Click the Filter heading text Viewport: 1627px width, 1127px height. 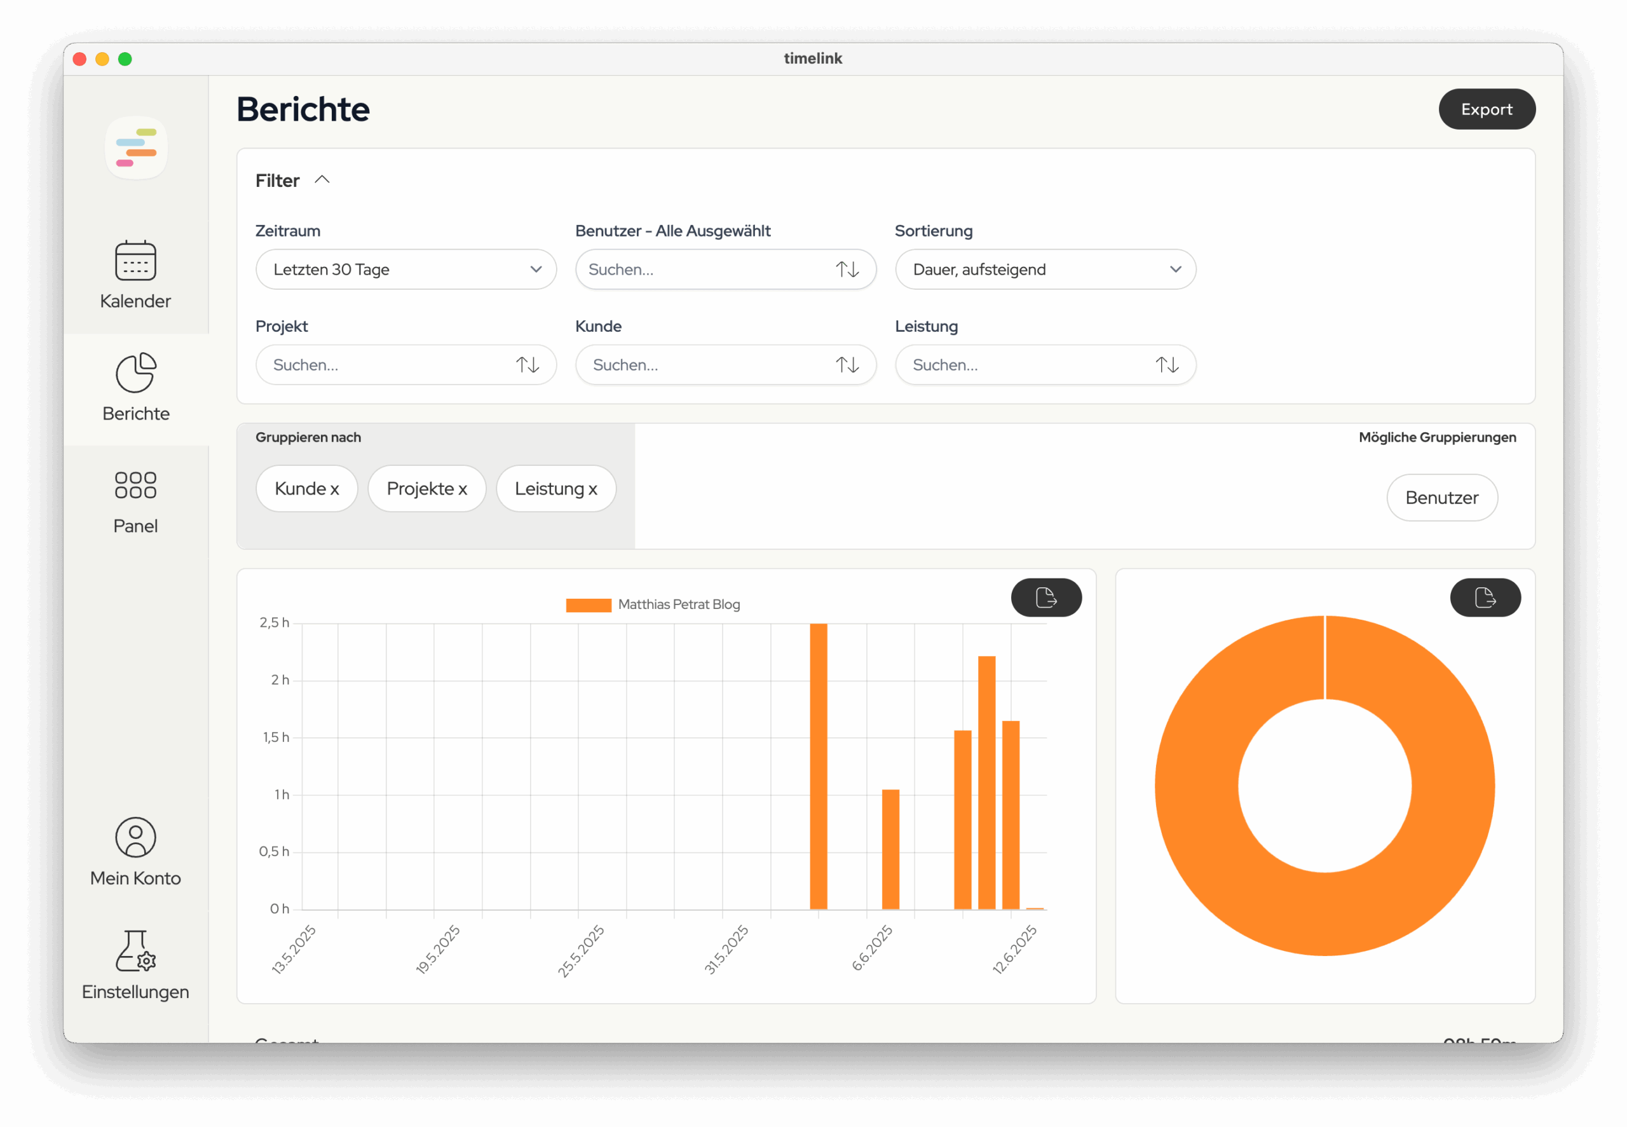pyautogui.click(x=277, y=181)
